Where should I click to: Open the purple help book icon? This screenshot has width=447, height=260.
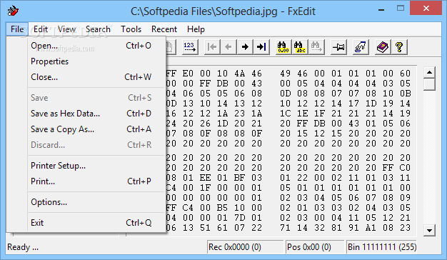(x=383, y=46)
